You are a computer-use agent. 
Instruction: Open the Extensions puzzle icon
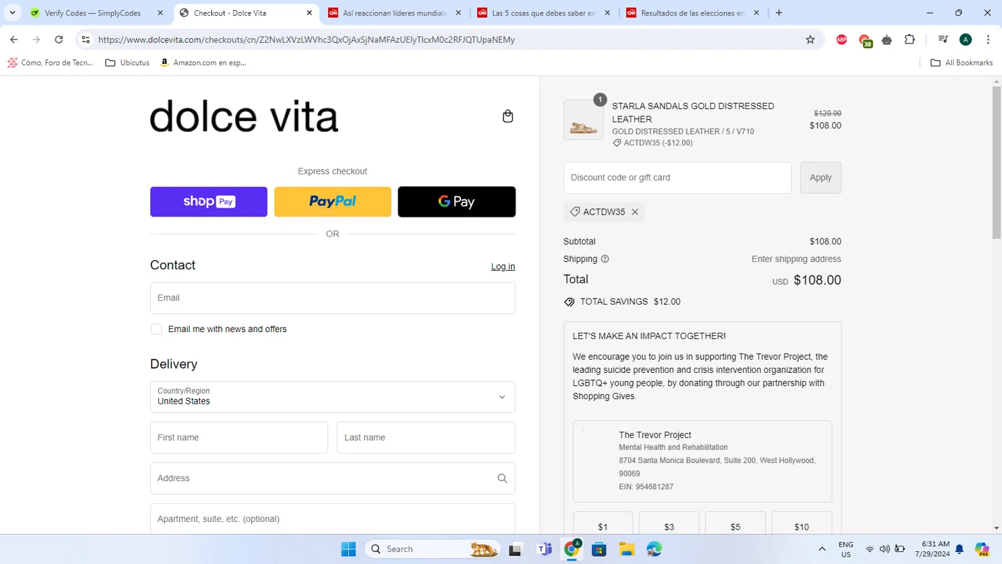pyautogui.click(x=910, y=39)
